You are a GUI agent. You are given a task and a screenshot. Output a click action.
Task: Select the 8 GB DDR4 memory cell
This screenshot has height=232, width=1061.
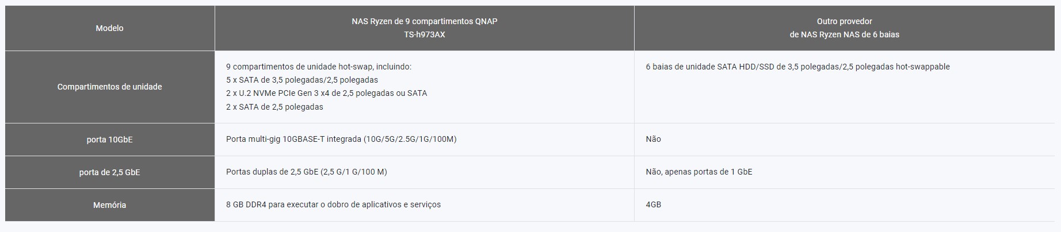425,205
